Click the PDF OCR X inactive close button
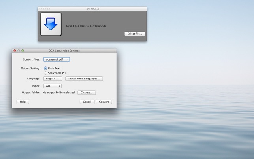This screenshot has height=159, width=254. 41,9
